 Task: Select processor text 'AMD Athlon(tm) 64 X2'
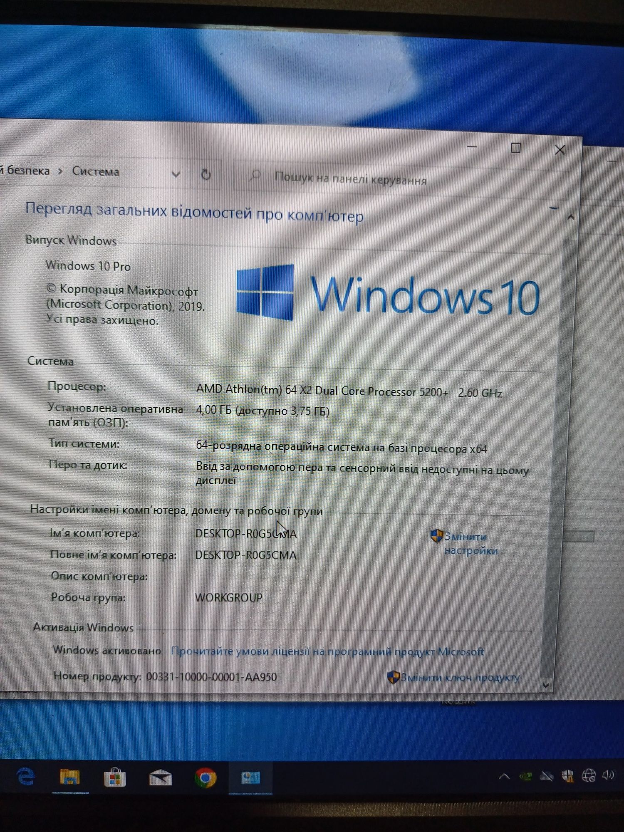[x=254, y=390]
